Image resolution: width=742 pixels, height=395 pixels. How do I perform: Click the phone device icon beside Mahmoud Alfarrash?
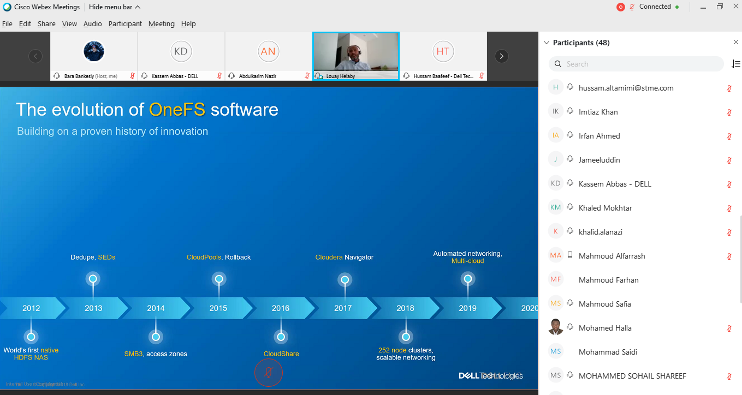pyautogui.click(x=570, y=255)
